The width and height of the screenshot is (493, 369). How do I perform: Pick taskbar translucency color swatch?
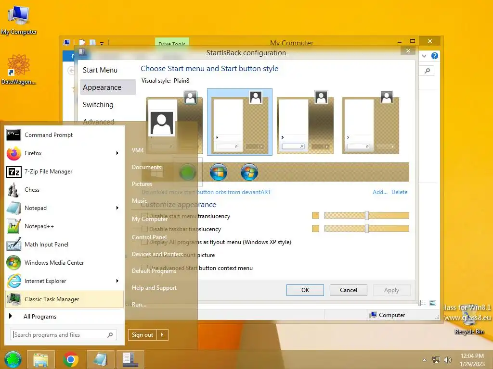[x=315, y=228]
